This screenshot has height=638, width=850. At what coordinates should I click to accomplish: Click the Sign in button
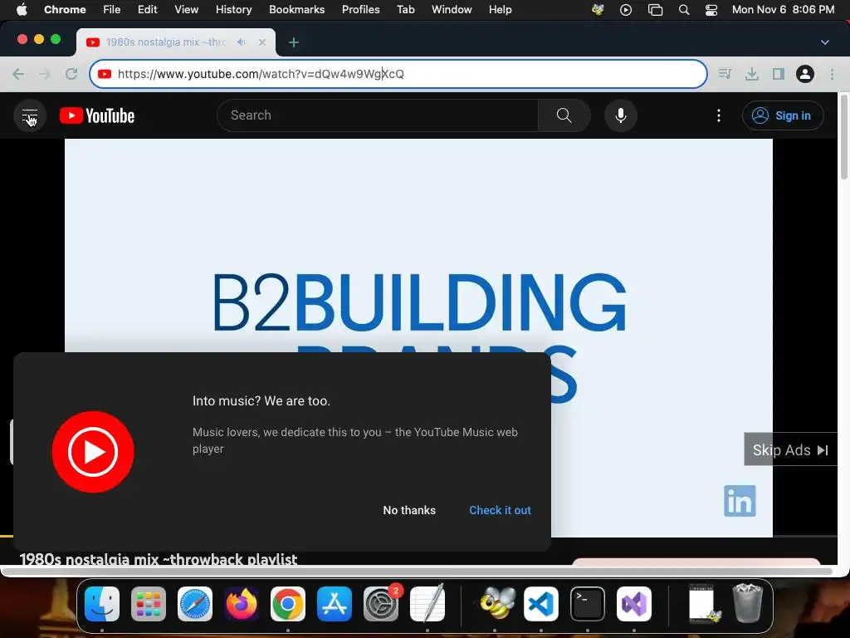[783, 115]
